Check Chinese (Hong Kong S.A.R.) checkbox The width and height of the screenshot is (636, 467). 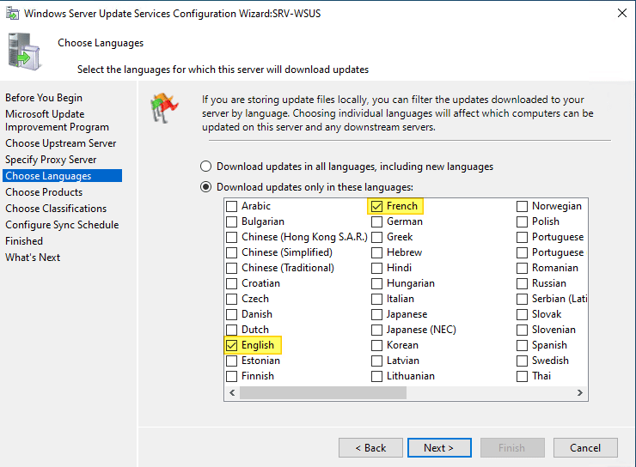point(231,237)
